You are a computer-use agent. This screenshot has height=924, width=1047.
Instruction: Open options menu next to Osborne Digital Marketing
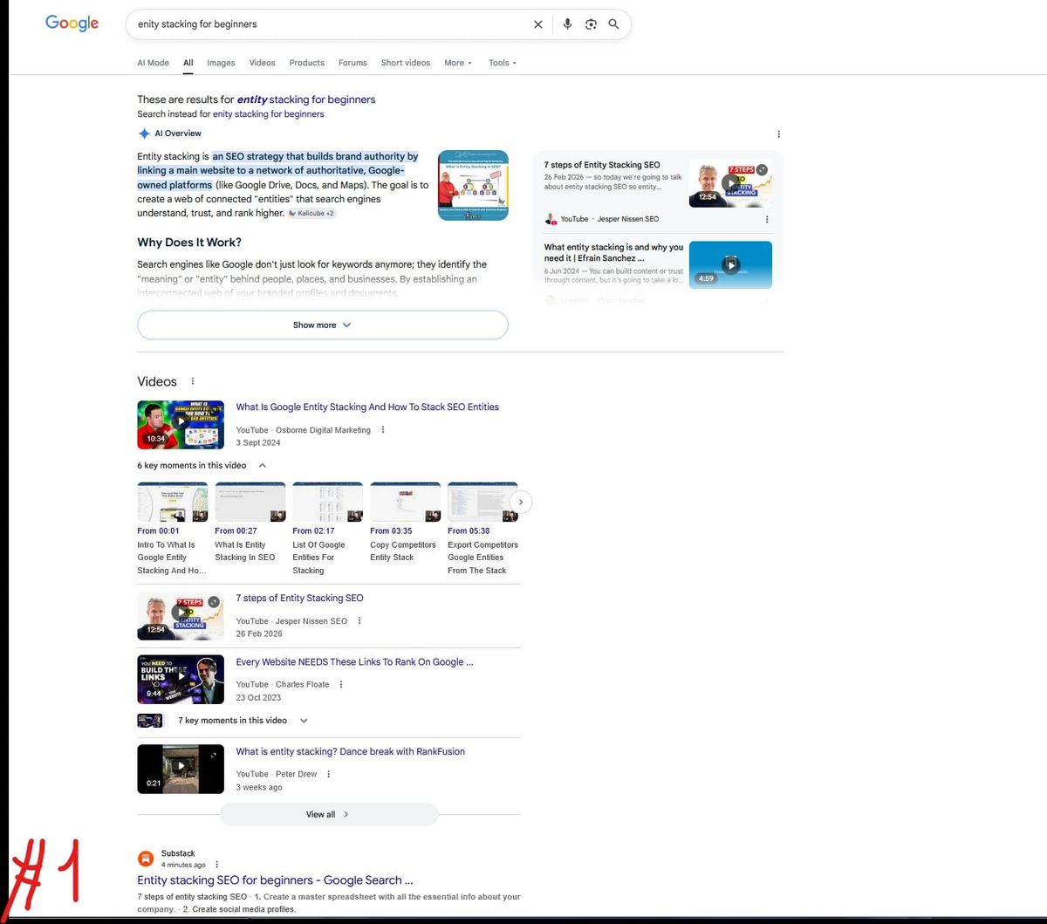click(383, 430)
